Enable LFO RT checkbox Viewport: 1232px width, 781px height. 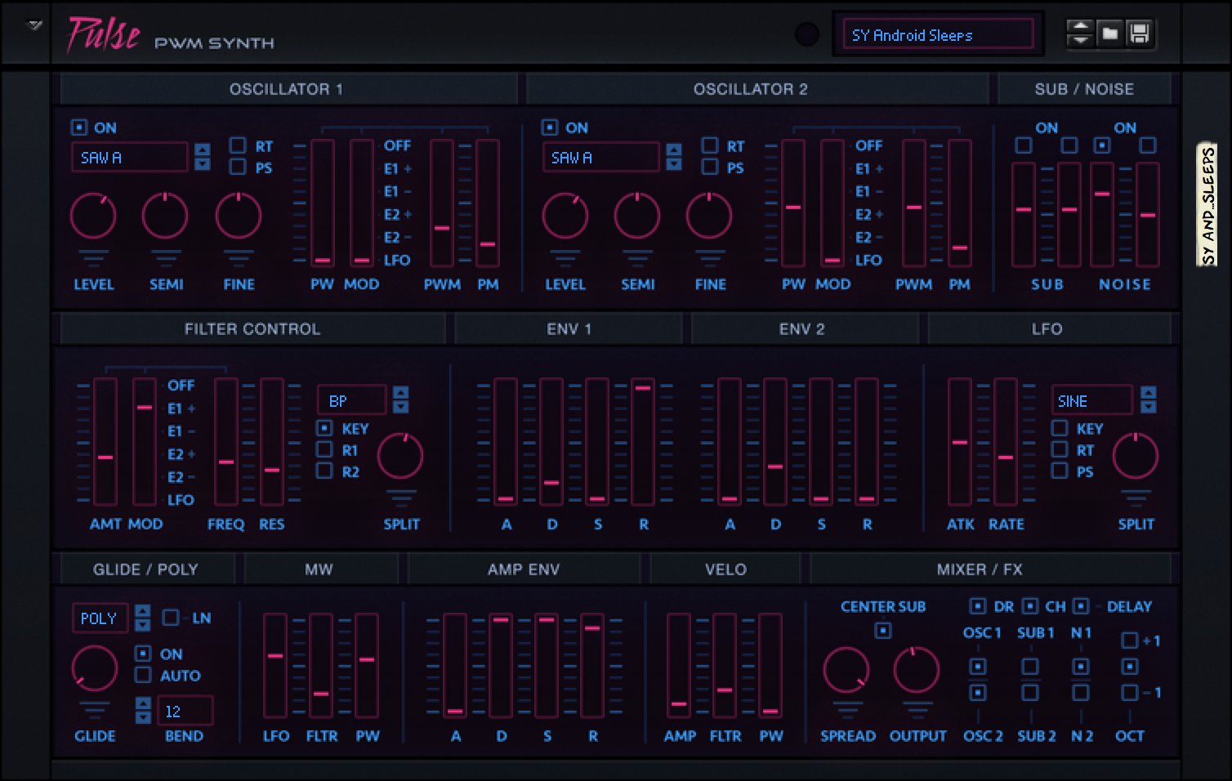point(1060,449)
